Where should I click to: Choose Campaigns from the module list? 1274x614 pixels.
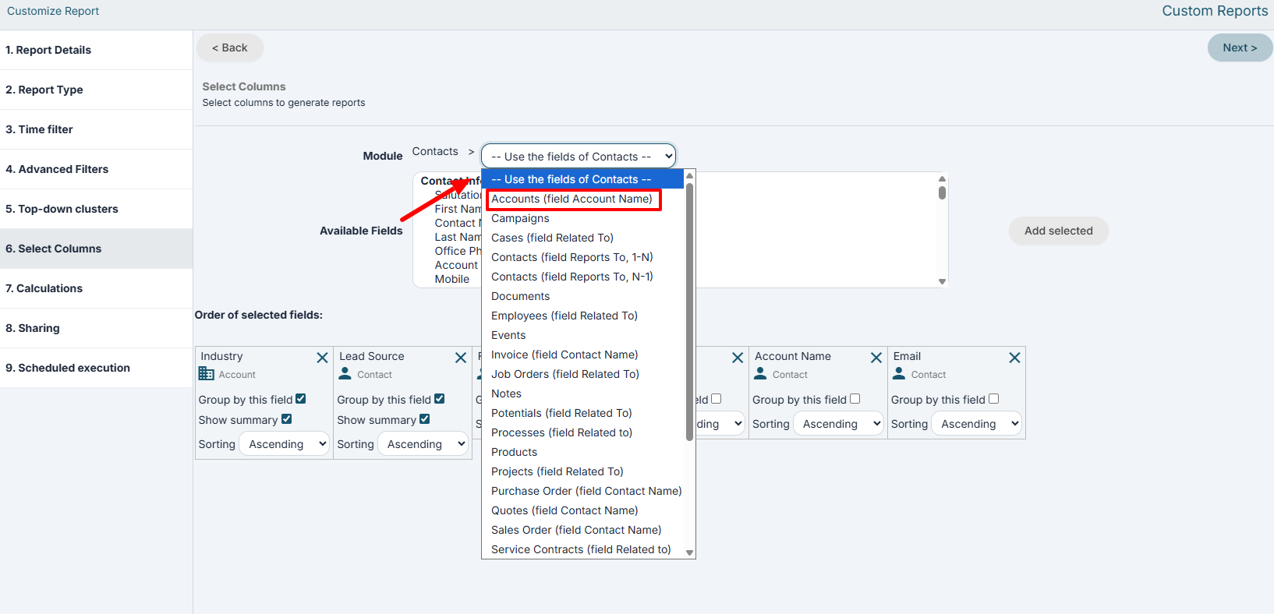pyautogui.click(x=521, y=218)
